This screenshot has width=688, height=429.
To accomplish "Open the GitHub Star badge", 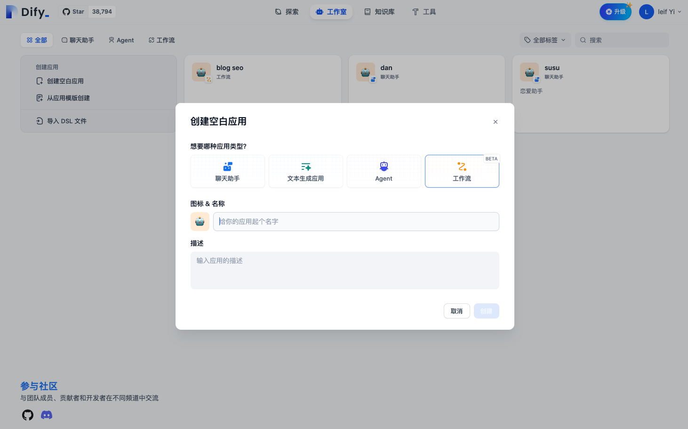I will (87, 12).
